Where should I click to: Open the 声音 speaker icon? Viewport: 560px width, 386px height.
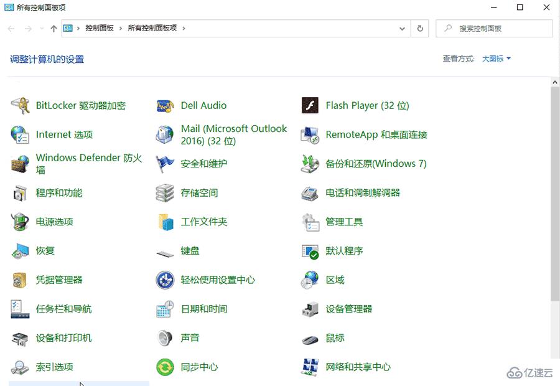(x=165, y=338)
